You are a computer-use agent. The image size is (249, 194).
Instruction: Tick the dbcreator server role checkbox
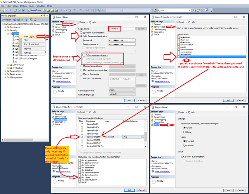point(178,40)
